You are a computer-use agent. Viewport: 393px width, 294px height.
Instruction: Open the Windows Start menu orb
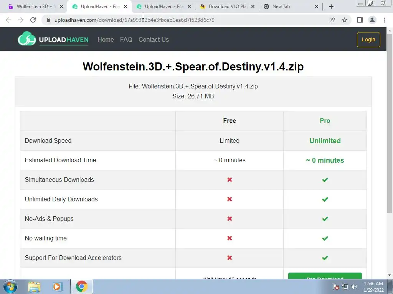pyautogui.click(x=10, y=286)
